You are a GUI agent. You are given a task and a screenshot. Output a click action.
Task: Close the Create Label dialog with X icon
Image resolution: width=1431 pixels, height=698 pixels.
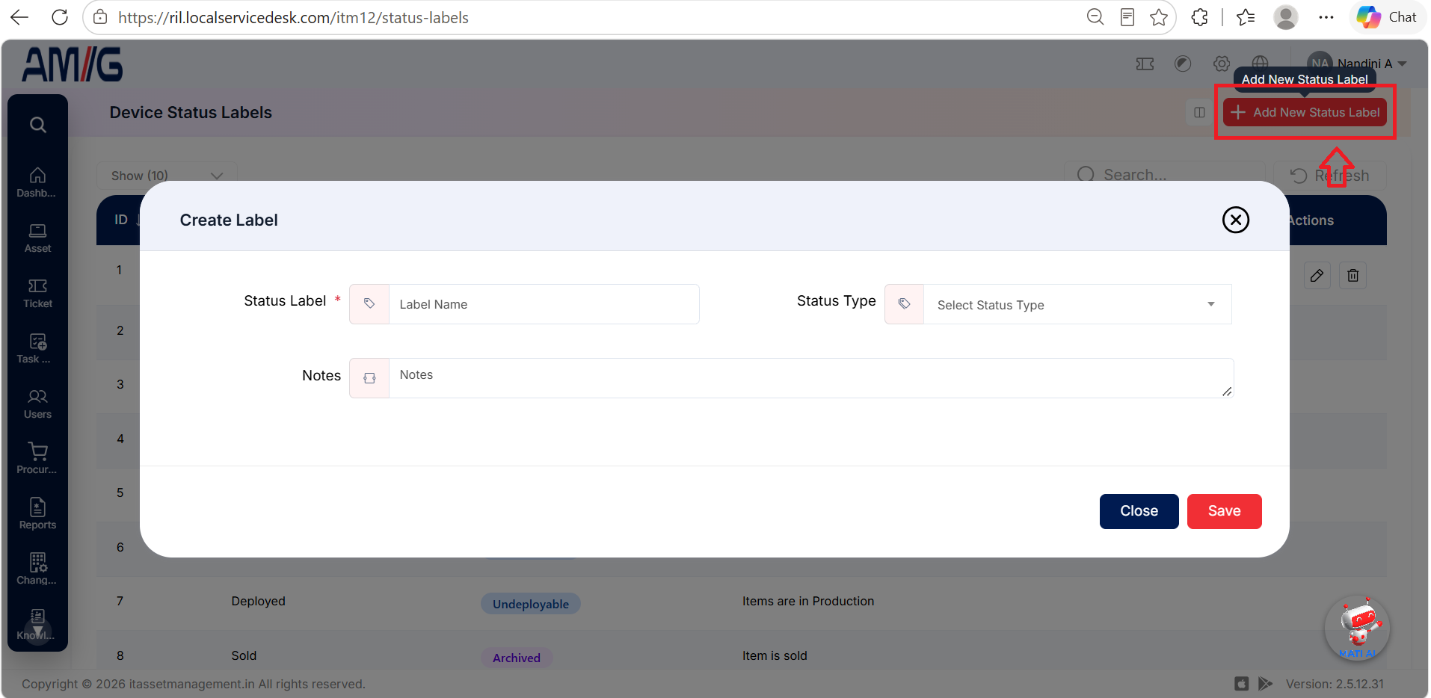click(x=1235, y=220)
